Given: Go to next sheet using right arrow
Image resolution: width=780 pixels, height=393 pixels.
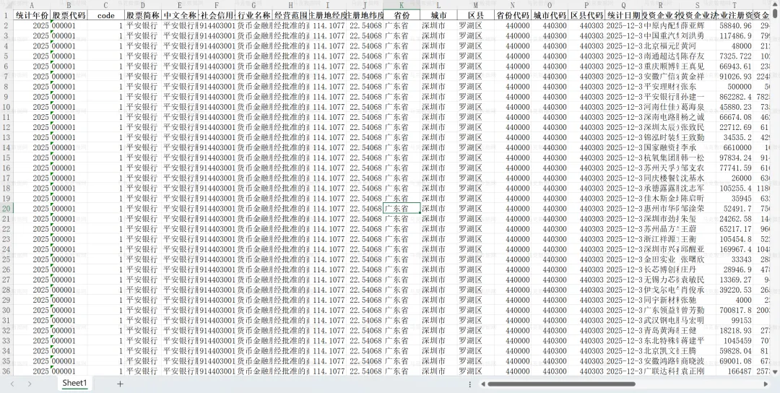Looking at the screenshot, I should click(30, 384).
